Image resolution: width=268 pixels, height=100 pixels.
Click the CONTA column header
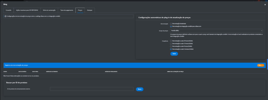pyautogui.click(x=5, y=72)
